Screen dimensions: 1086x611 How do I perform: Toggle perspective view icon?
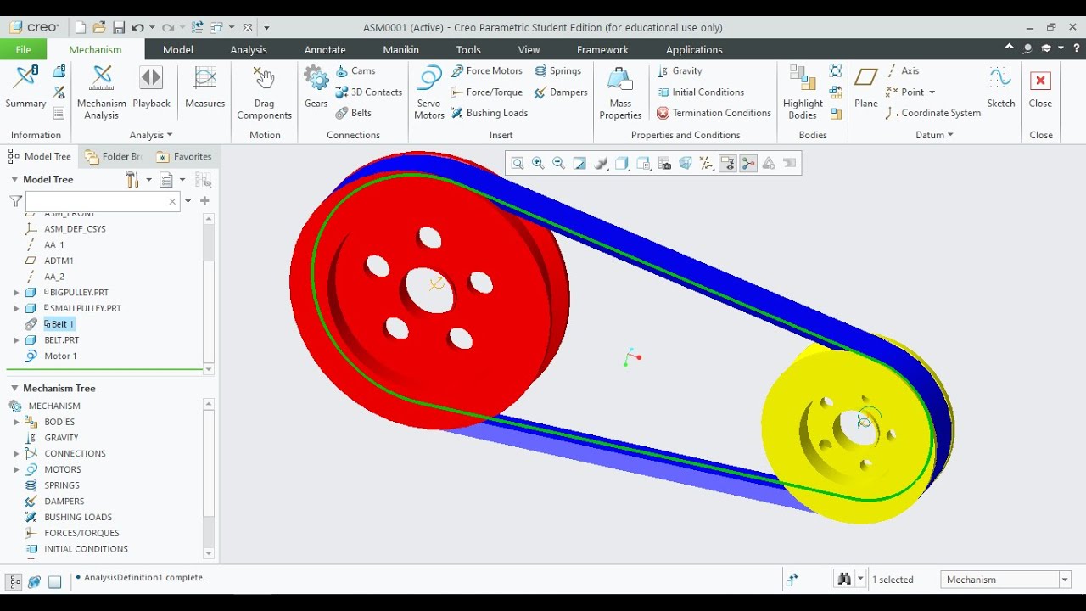click(686, 164)
